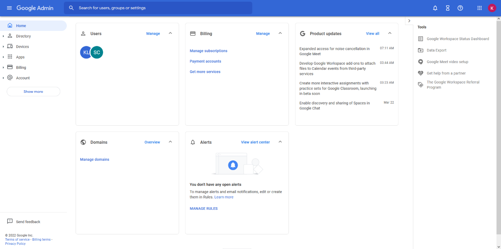
Task: Open the Data Export tool
Action: [437, 50]
